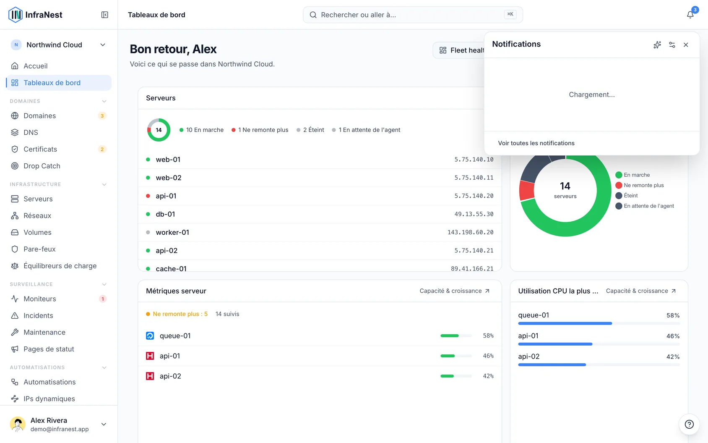The image size is (708, 443).
Task: Click Voir toutes les notifications link
Action: point(536,143)
